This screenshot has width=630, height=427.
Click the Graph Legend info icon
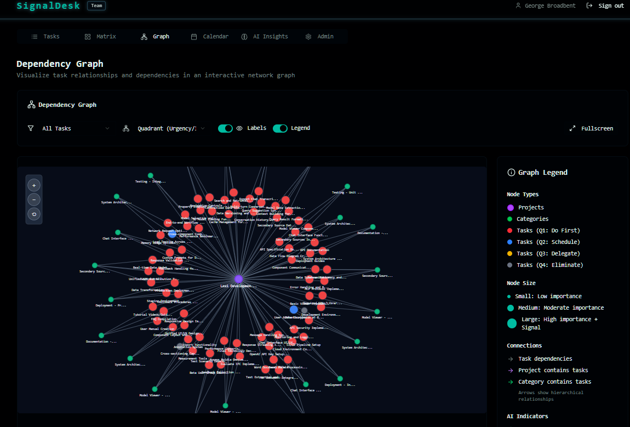click(511, 173)
